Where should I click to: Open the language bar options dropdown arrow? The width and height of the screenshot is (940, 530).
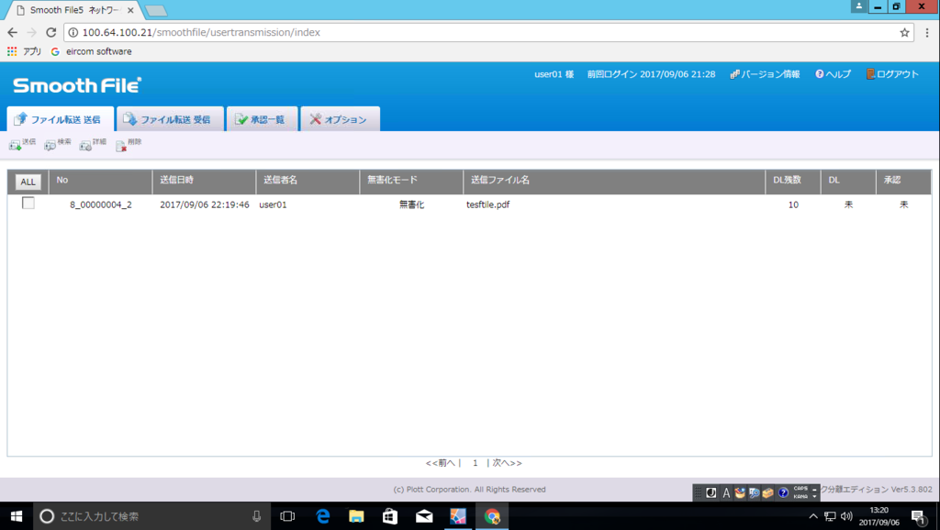(814, 496)
